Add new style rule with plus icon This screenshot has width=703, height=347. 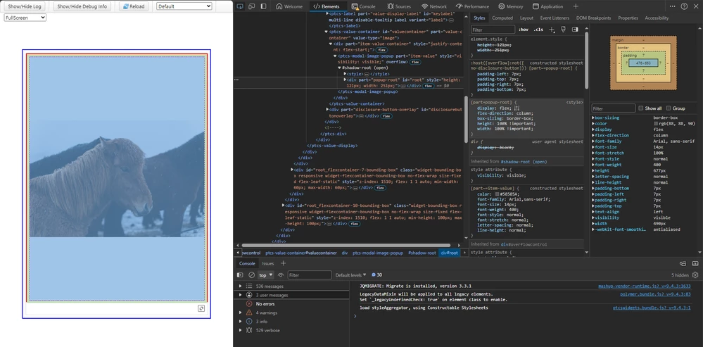[552, 30]
